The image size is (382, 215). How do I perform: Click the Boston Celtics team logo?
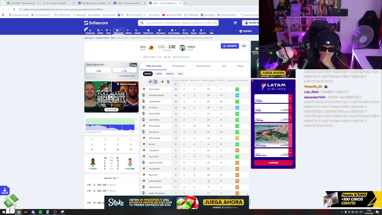point(183,47)
